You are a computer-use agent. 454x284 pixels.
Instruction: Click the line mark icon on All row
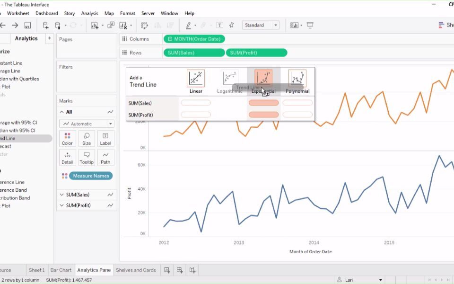click(x=110, y=112)
